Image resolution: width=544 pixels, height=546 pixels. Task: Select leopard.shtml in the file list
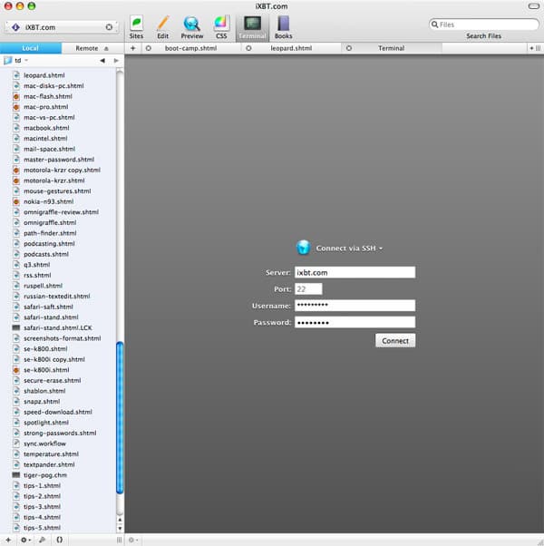click(44, 75)
